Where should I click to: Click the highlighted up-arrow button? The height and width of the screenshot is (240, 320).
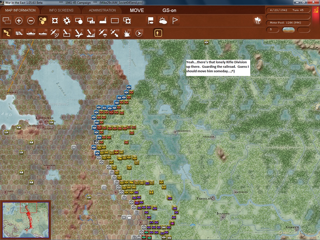point(158,33)
